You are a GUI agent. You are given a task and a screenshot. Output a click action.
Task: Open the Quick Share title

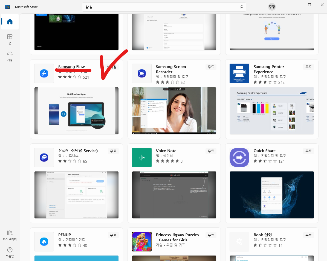click(264, 151)
